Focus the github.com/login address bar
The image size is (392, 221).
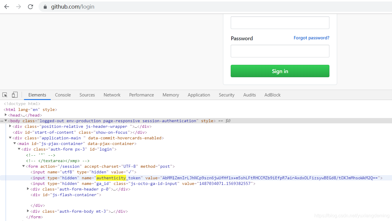(x=215, y=7)
